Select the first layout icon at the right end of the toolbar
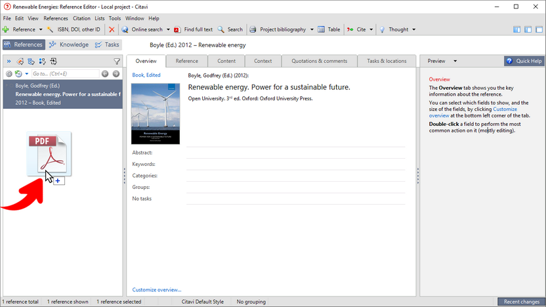The height and width of the screenshot is (307, 546). pos(516,30)
